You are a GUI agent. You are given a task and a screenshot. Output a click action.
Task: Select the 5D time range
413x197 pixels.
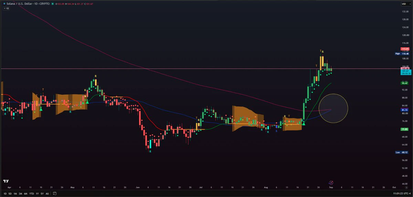coord(10,194)
